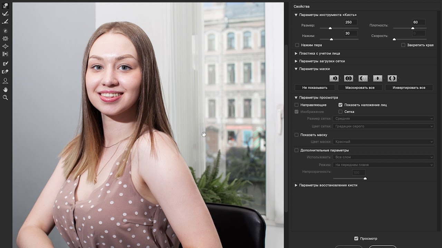Viewport: 442px width, 248px height.
Task: Toggle the Просмотр preview checkbox
Action: (356, 238)
